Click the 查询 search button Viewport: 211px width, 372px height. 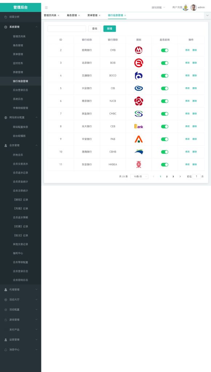pyautogui.click(x=94, y=29)
